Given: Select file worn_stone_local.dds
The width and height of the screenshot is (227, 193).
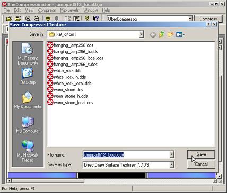Looking at the screenshot, I should 71,103.
